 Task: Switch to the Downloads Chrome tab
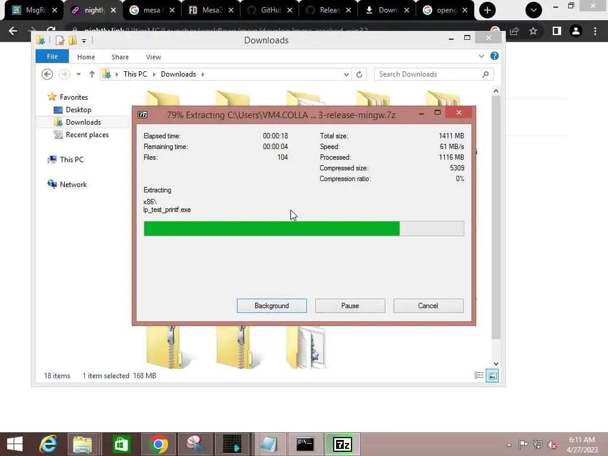click(387, 10)
